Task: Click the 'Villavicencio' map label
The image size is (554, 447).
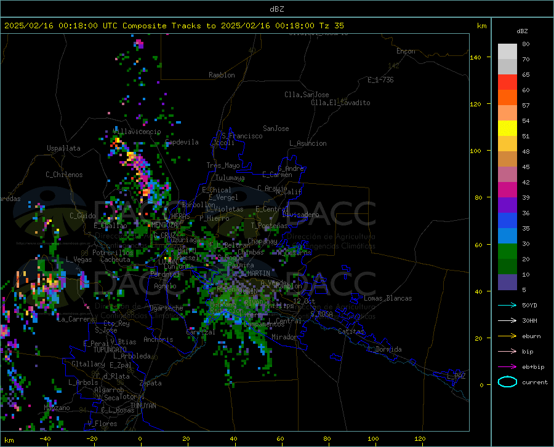Action: tap(137, 132)
